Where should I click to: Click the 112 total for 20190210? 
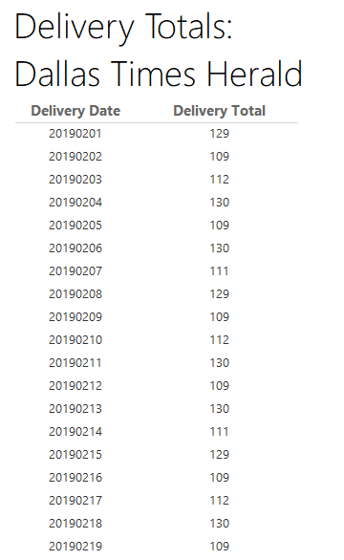tap(220, 340)
